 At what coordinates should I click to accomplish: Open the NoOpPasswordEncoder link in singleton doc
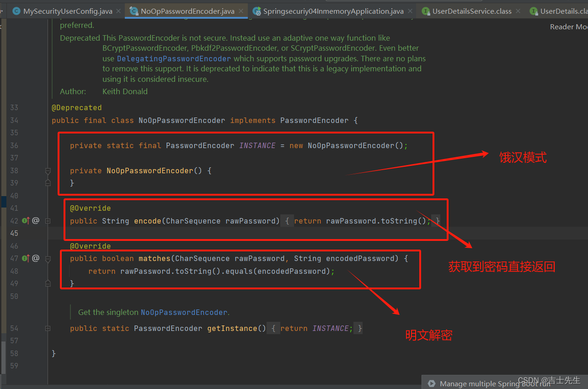coord(184,312)
